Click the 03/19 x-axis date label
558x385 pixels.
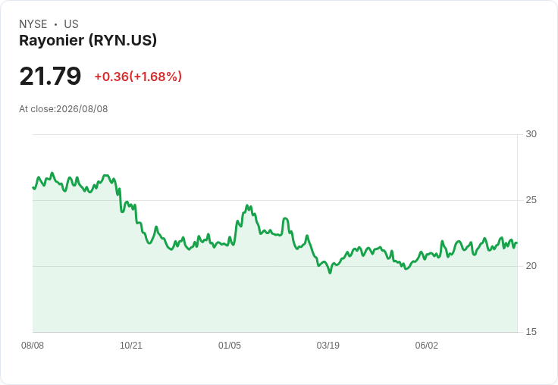pyautogui.click(x=328, y=346)
